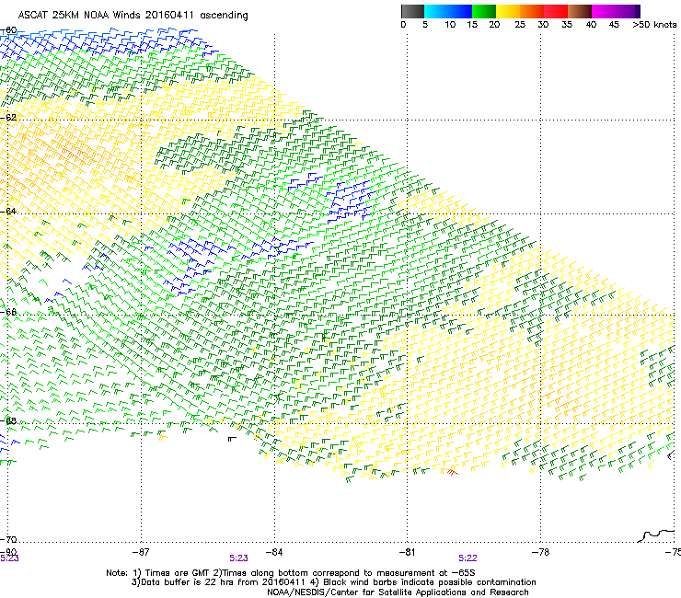
Task: Click the '-68' latitude label
Action: [x=9, y=420]
